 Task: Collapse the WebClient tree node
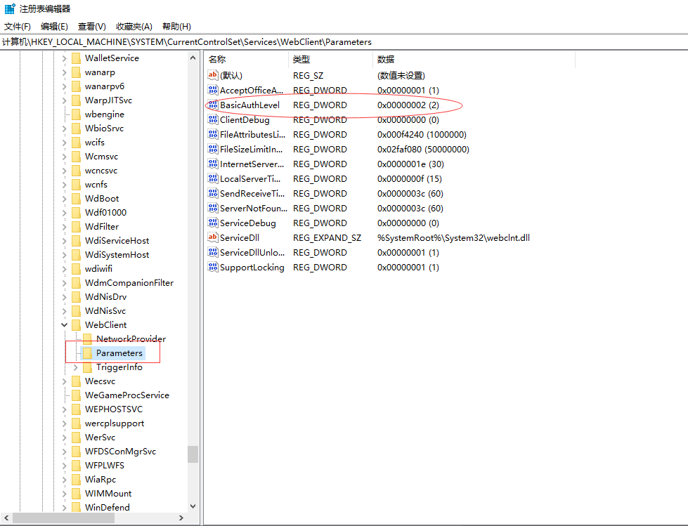tap(65, 325)
